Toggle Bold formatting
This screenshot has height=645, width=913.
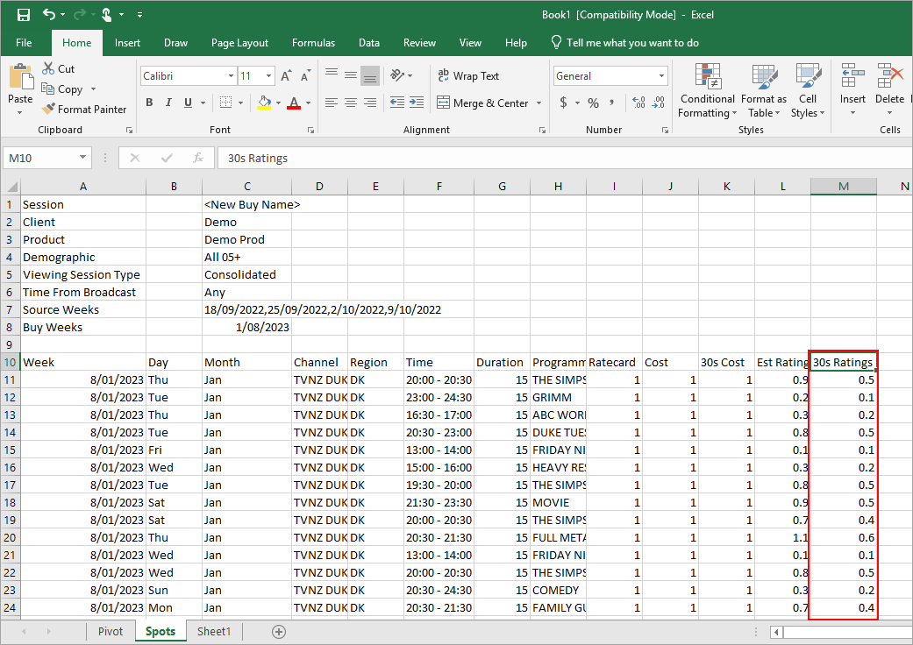pyautogui.click(x=150, y=103)
